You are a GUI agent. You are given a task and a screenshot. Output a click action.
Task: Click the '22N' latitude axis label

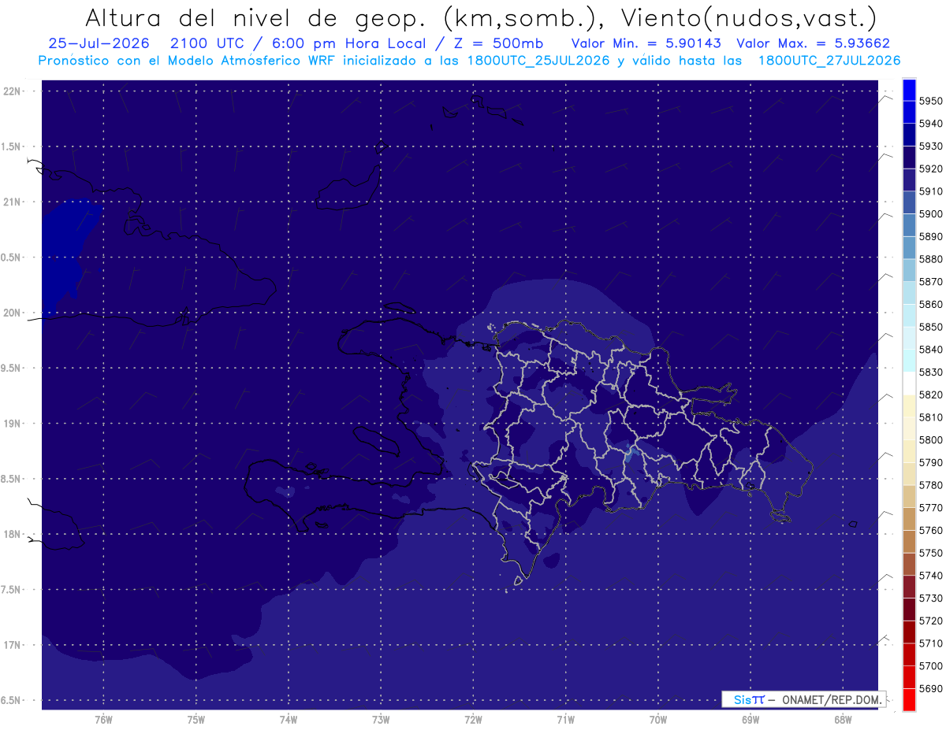pos(13,91)
